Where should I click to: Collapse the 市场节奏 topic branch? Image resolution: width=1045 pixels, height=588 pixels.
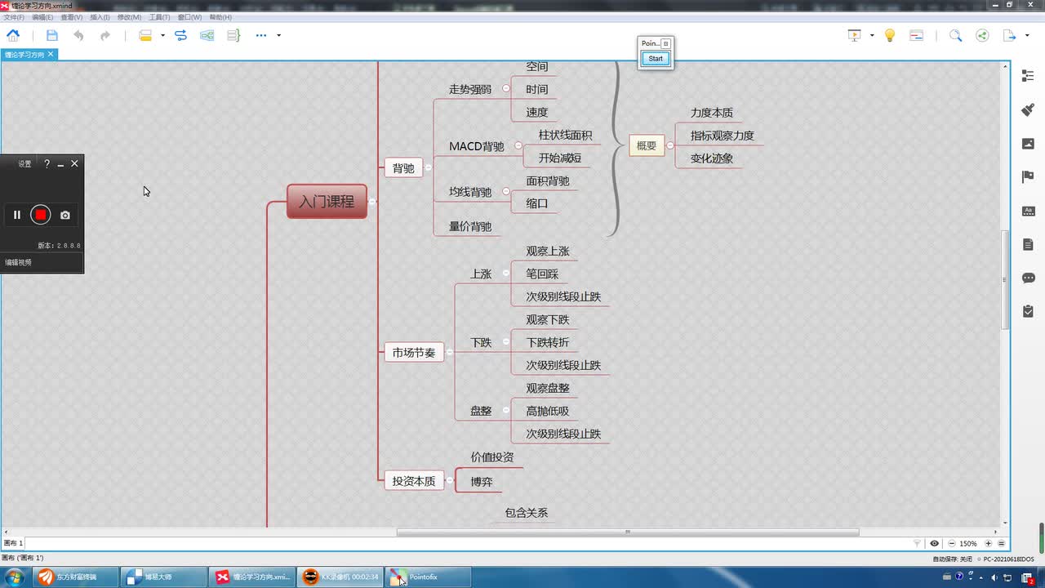point(450,353)
